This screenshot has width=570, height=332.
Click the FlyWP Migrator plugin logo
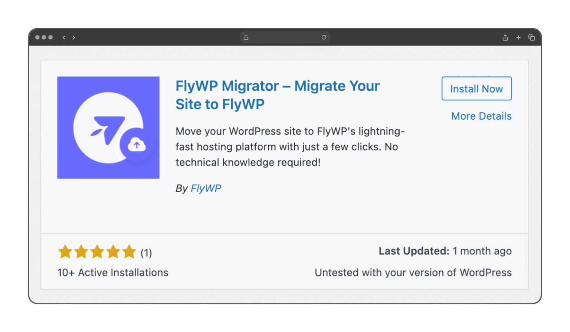[x=108, y=127]
